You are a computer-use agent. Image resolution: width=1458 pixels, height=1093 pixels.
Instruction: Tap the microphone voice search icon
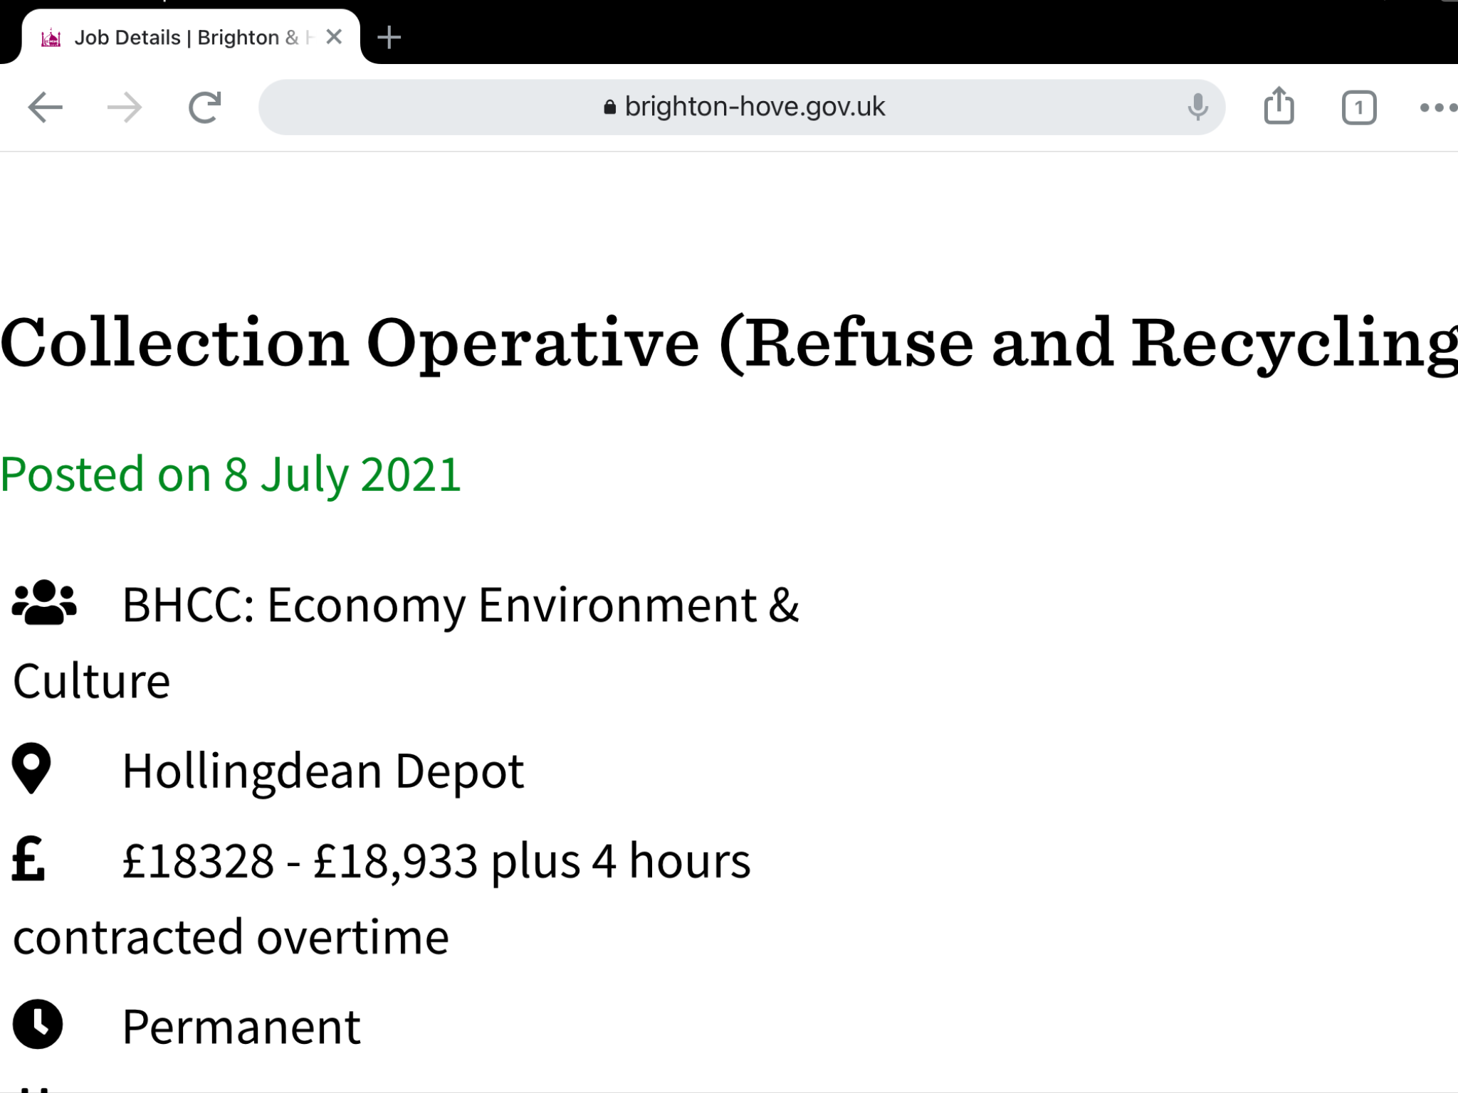[x=1197, y=107]
